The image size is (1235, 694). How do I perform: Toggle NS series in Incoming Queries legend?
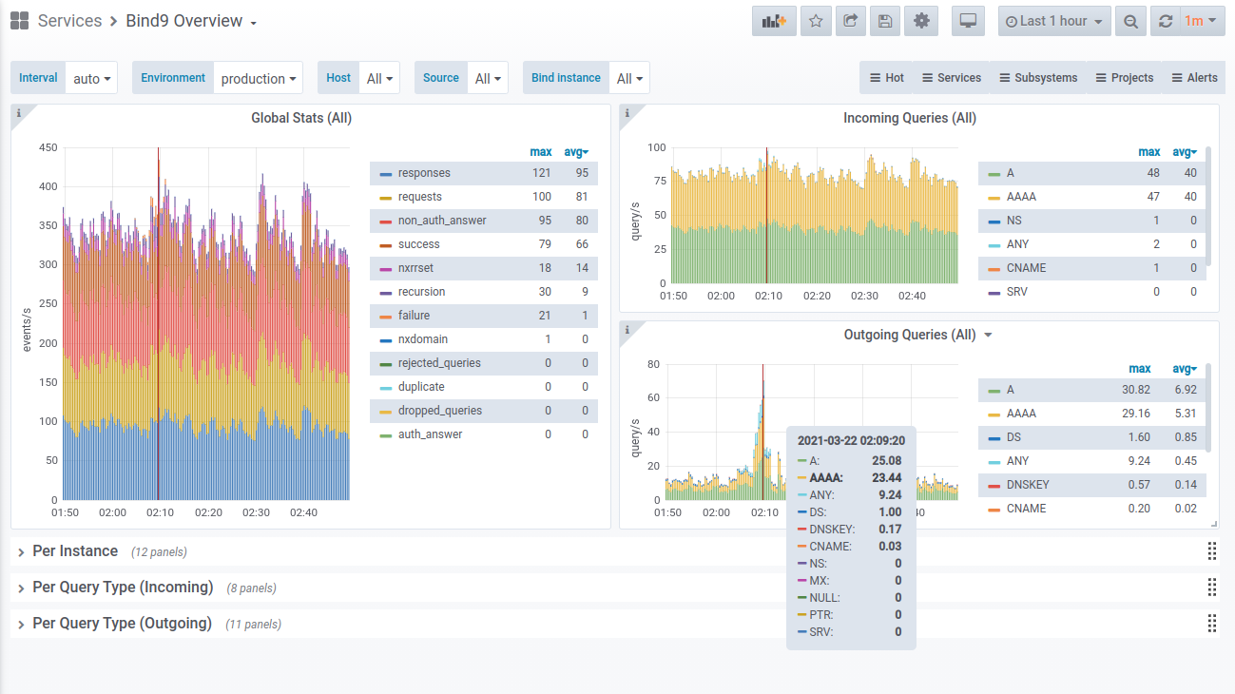coord(1014,221)
